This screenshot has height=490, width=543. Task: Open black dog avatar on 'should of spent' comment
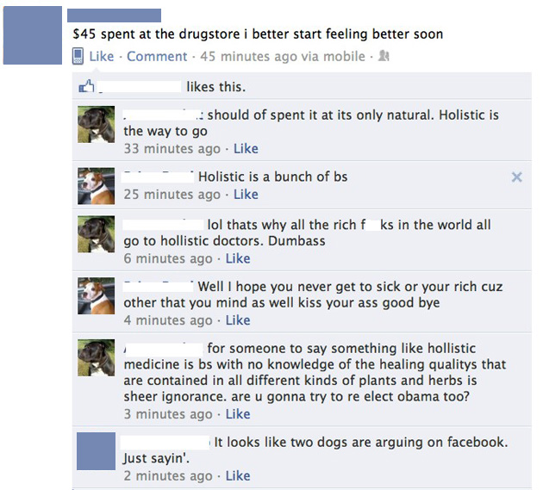(96, 124)
